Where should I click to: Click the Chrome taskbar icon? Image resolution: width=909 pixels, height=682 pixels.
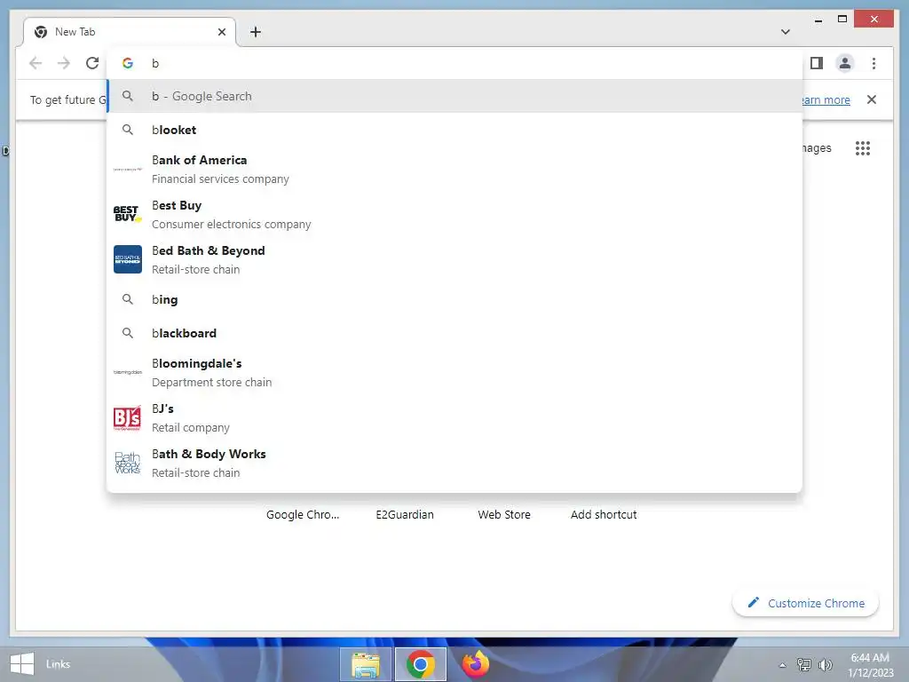421,664
